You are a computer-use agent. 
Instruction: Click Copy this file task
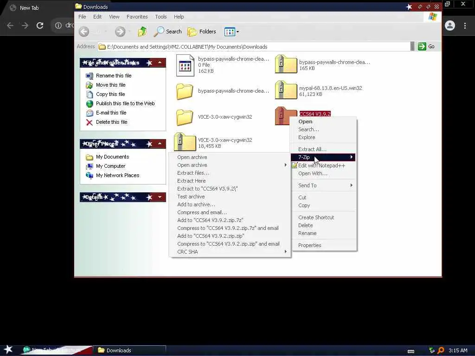[110, 94]
